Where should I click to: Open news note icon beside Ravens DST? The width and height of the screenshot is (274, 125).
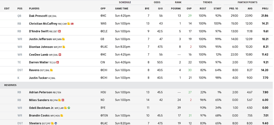point(51,70)
